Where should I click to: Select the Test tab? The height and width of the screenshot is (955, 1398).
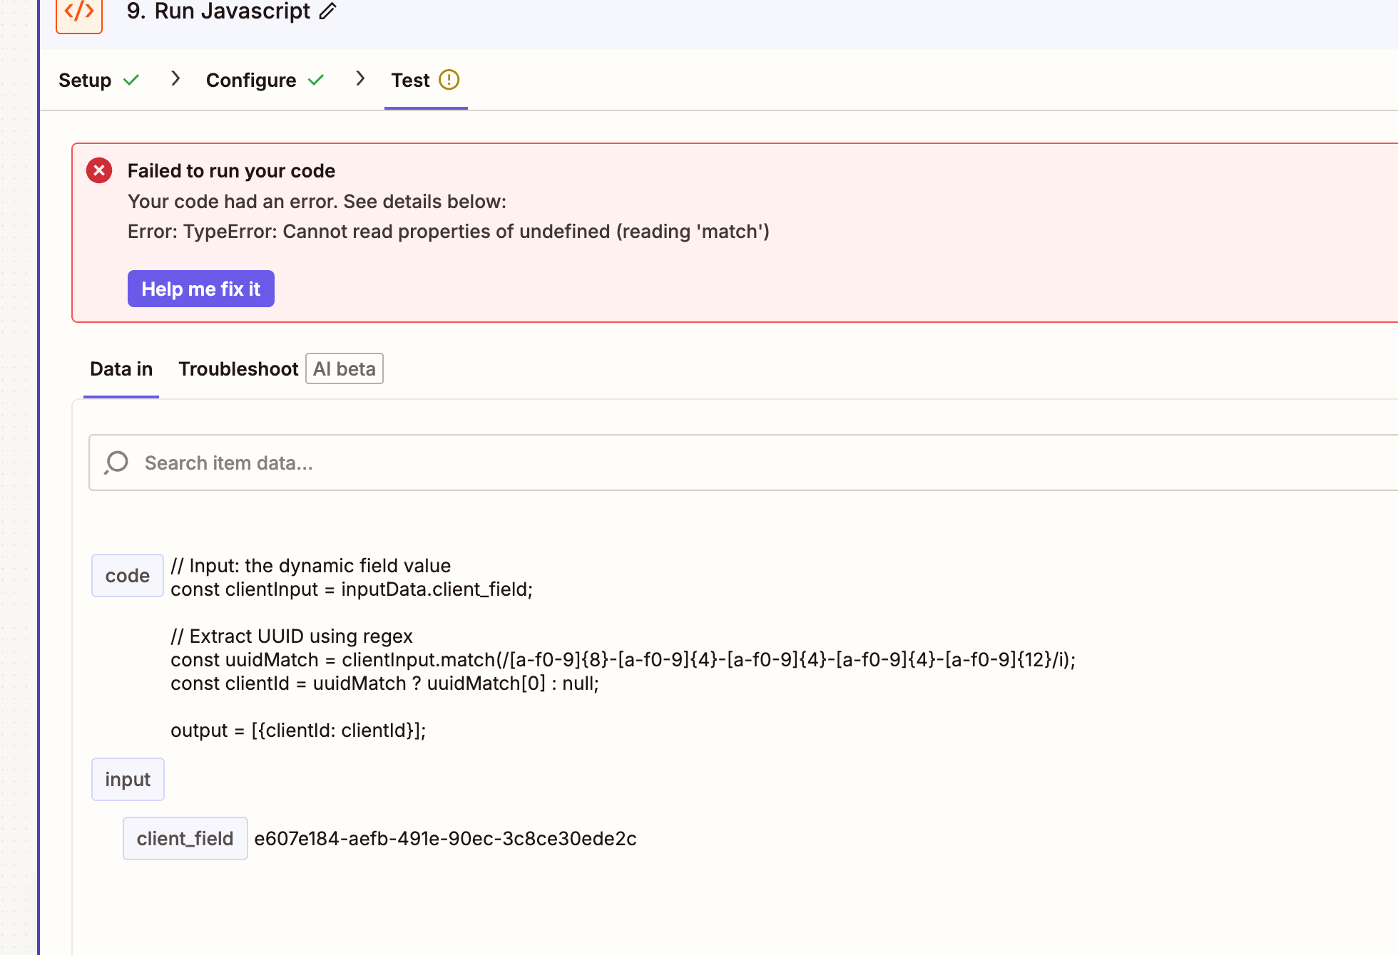410,81
